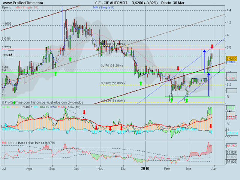The image size is (240, 180).
Task: Select the 3,479 (38,20%) Fibonacci label
Action: [112, 66]
